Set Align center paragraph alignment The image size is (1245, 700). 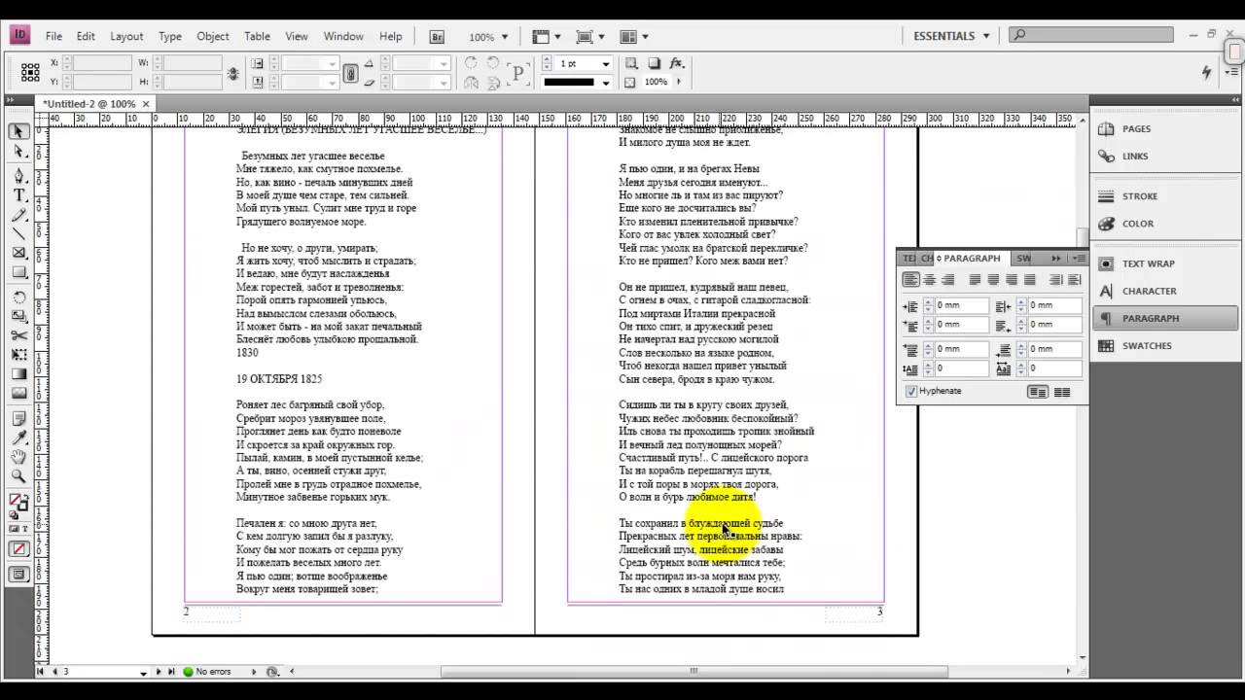pyautogui.click(x=930, y=279)
